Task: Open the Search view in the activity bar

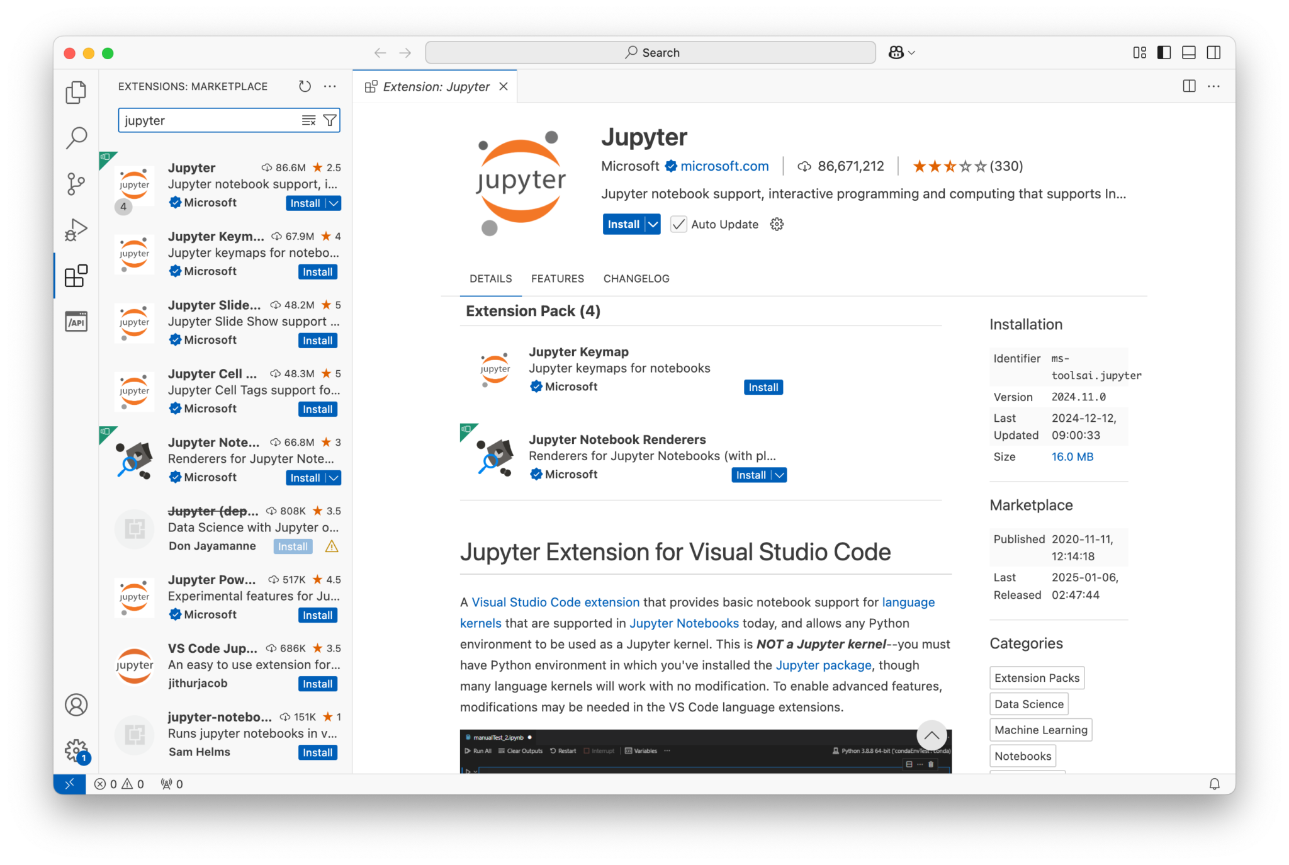Action: coord(76,137)
